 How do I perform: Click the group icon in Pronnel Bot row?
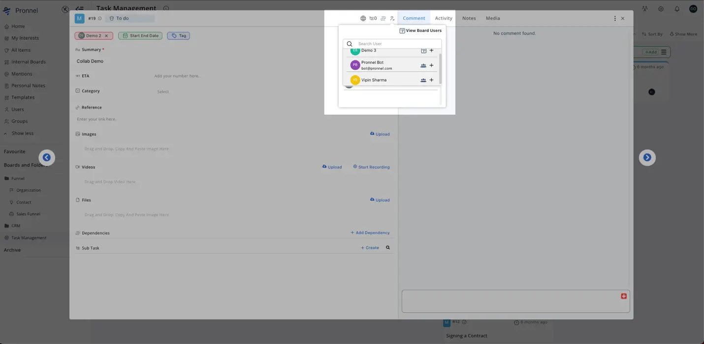coord(423,65)
